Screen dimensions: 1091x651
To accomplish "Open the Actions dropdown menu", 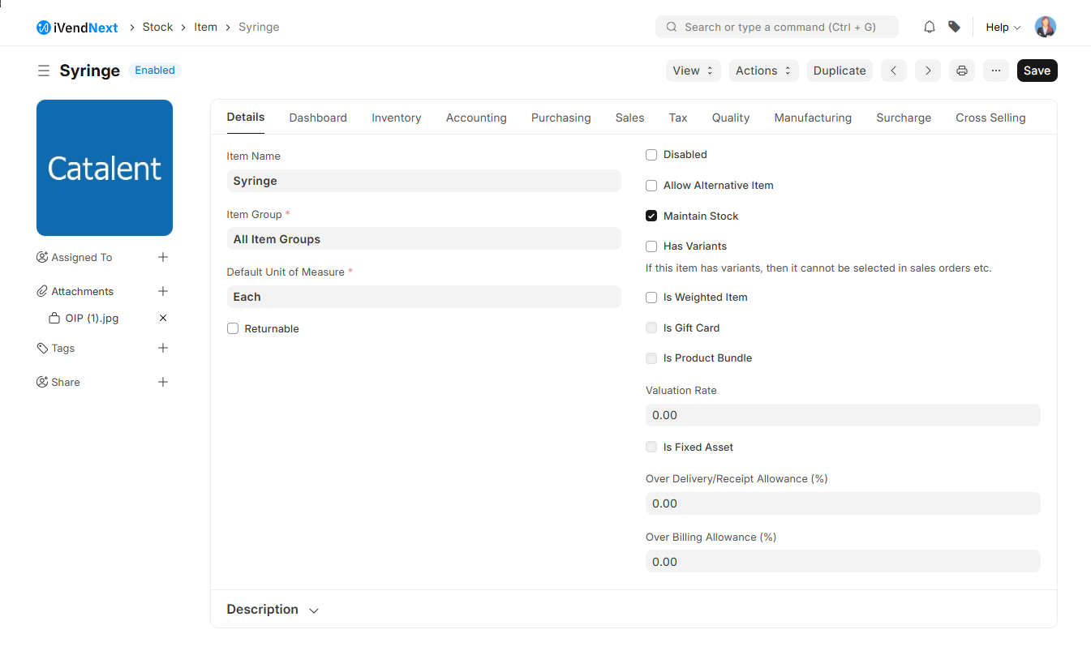I will (x=763, y=71).
